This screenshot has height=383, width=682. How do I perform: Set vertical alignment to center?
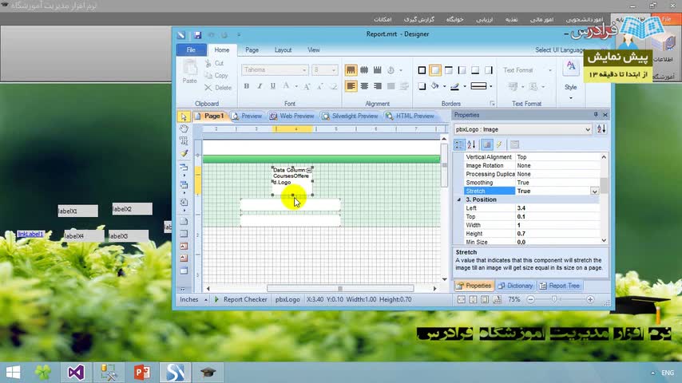(364, 70)
